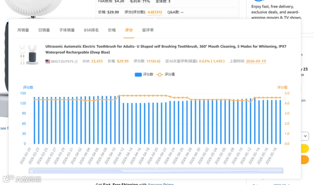Switch to the 月销量 tab
Viewport: 314px width, 185px height.
tap(23, 30)
